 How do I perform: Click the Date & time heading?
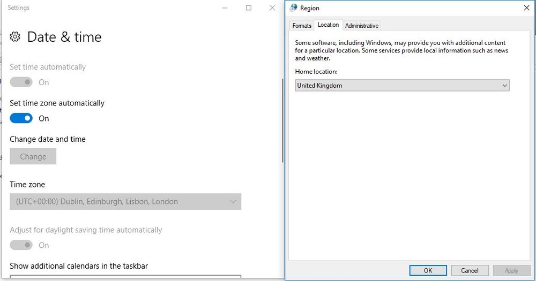[64, 37]
